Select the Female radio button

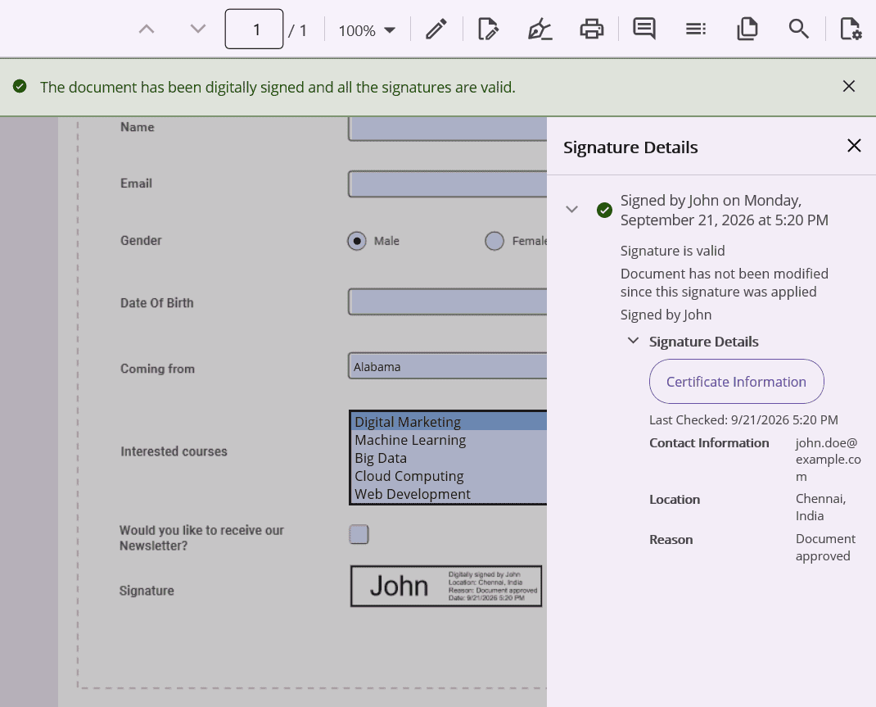pyautogui.click(x=494, y=241)
